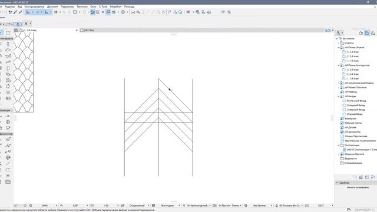Select the Hotspot tool in Document toolbox
The height and width of the screenshot is (212, 377).
[x=8, y=175]
